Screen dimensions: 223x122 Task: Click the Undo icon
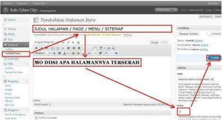(106, 53)
